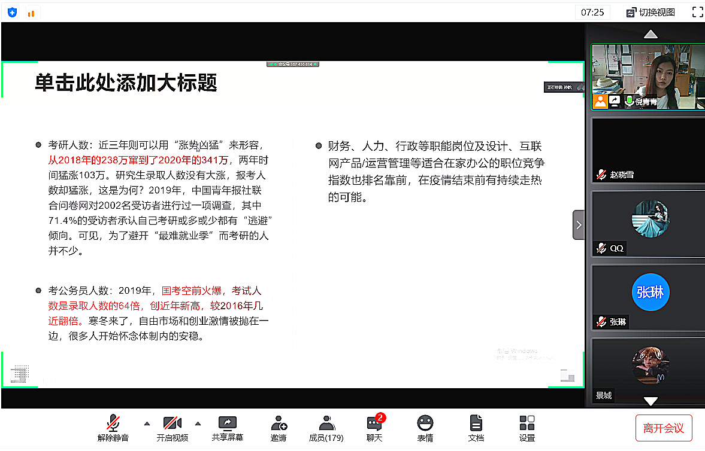Viewport: 705px width, 451px height.
Task: Enter fullscreen with the bracket icon
Action: [697, 11]
